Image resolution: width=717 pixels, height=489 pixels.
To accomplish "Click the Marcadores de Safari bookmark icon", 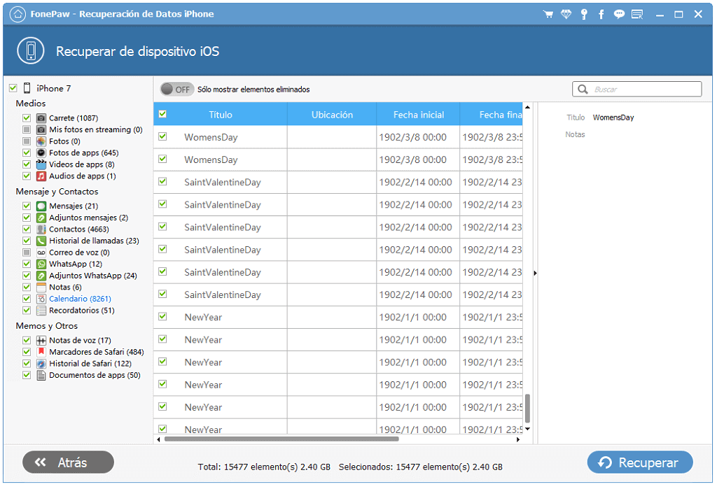I will click(41, 352).
